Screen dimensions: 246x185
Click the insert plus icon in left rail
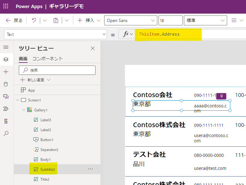[x=6, y=72]
